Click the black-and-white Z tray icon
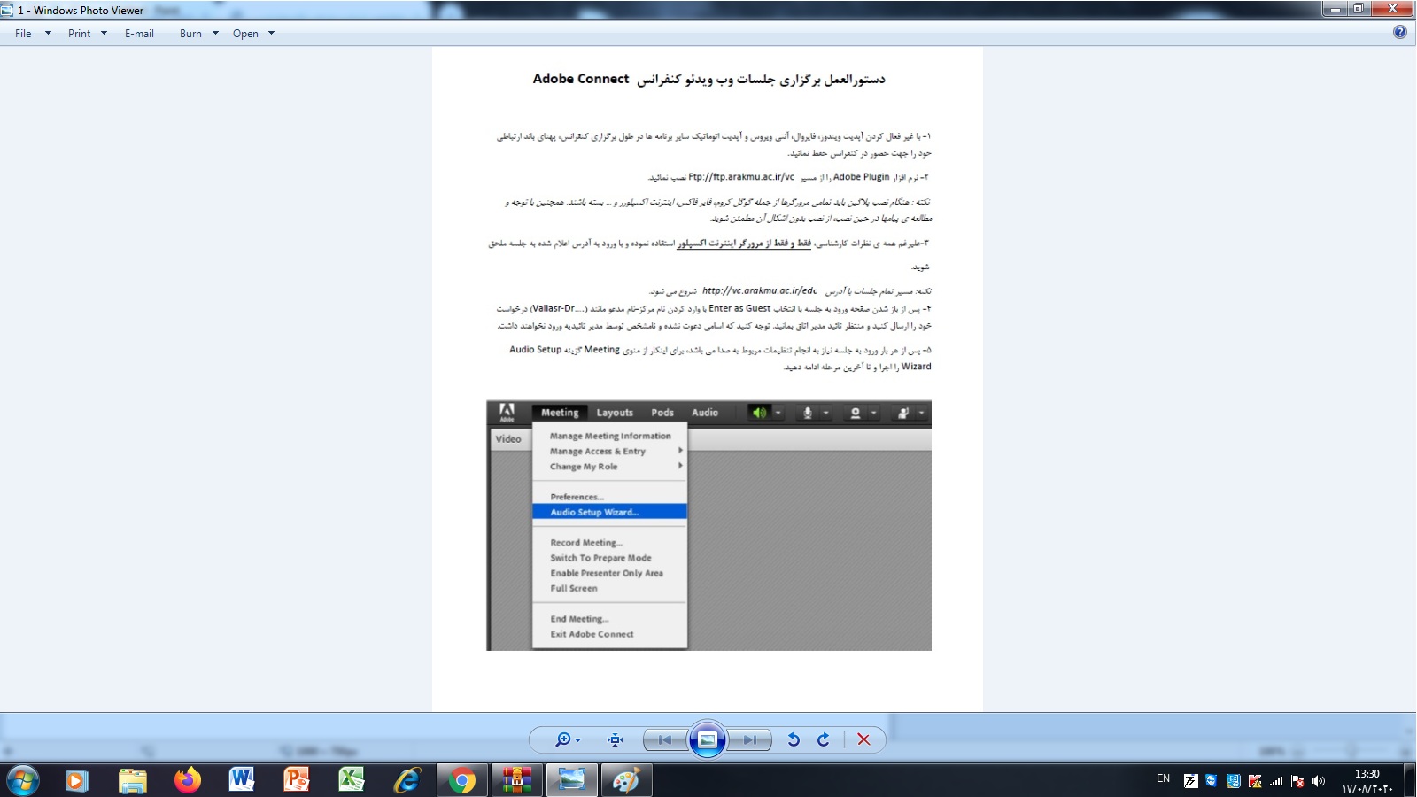This screenshot has width=1417, height=797. click(x=1191, y=781)
